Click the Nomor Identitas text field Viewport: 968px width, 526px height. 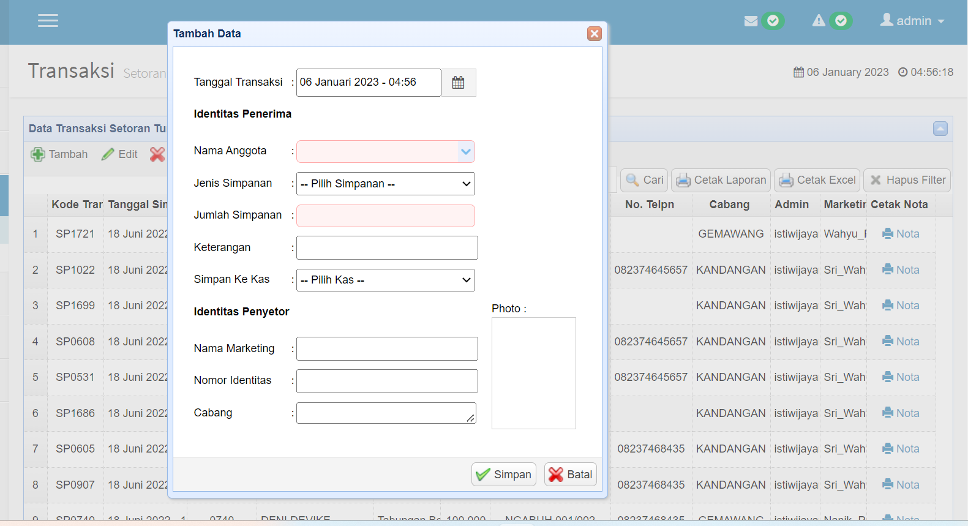click(x=387, y=381)
